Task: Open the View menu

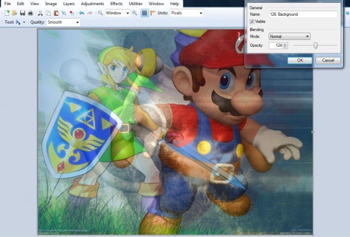Action: tap(34, 4)
